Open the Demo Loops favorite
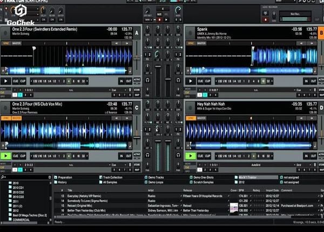 [154, 182]
